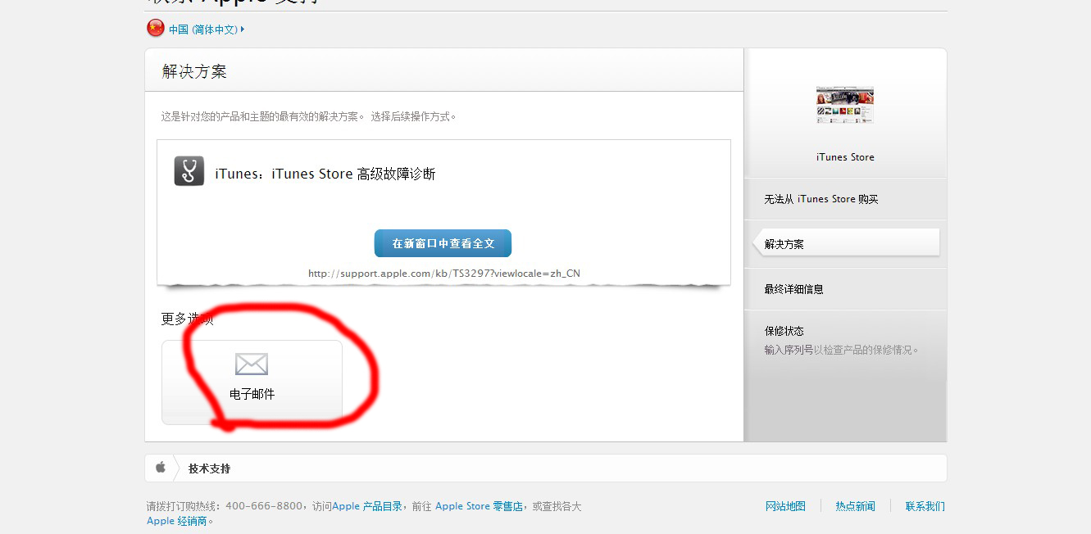This screenshot has width=1091, height=534.
Task: Click the hotline number 400-666-8800 text
Action: pos(264,506)
